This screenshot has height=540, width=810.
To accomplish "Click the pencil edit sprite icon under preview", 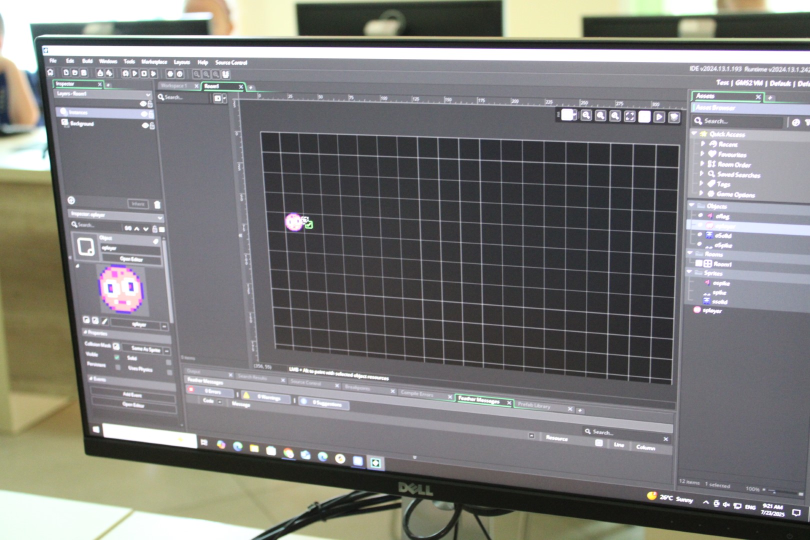I will point(105,320).
